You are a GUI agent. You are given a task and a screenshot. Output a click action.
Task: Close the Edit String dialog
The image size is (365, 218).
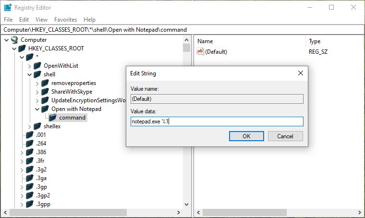pyautogui.click(x=300, y=73)
